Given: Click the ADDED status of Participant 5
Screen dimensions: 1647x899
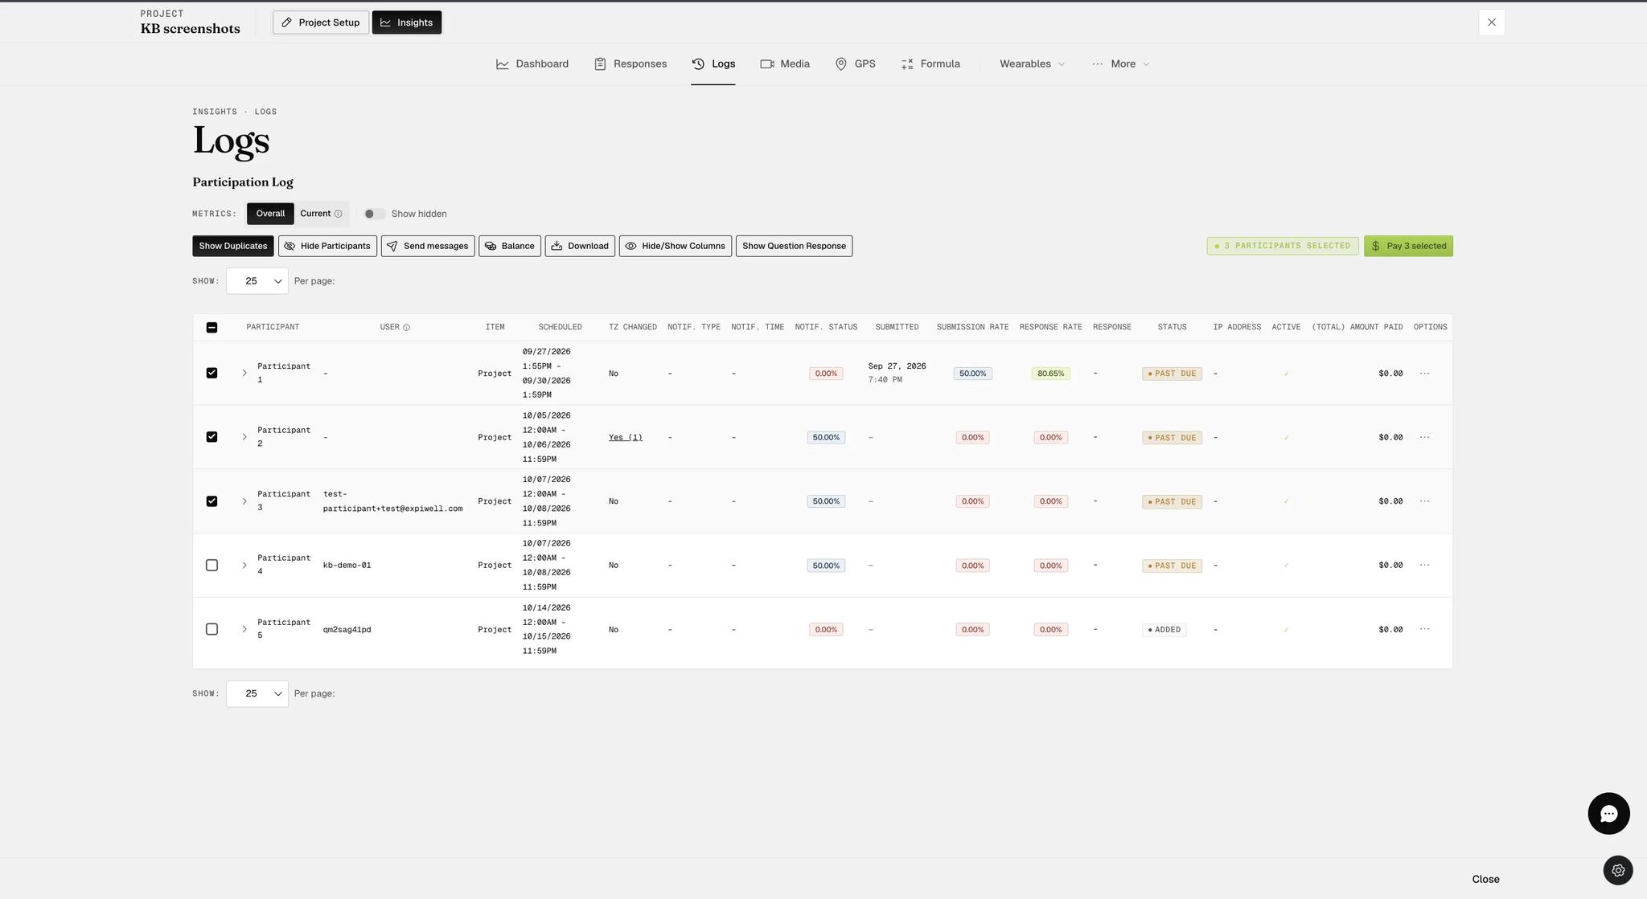Looking at the screenshot, I should [1164, 630].
